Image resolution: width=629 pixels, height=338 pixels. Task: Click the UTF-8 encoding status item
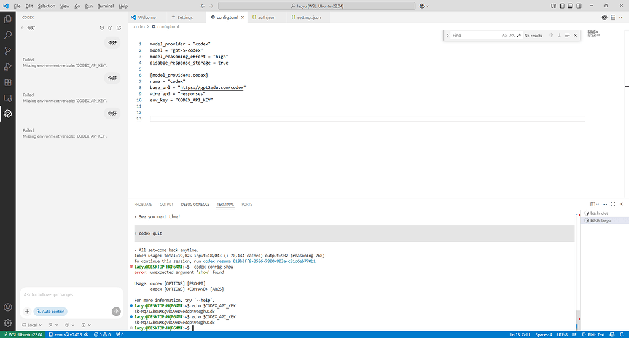pos(562,334)
